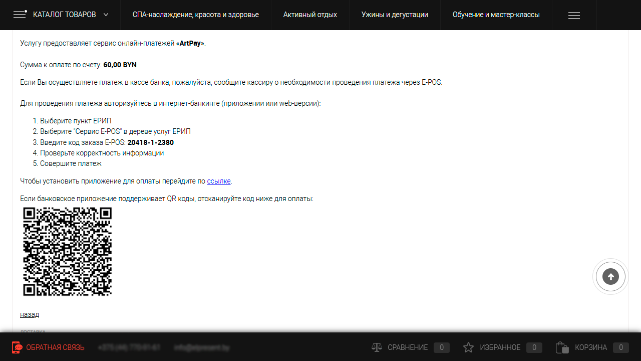641x361 pixels.
Task: Expand the КАТАЛОГ ТОВАРОВ chevron arrow
Action: [x=106, y=15]
